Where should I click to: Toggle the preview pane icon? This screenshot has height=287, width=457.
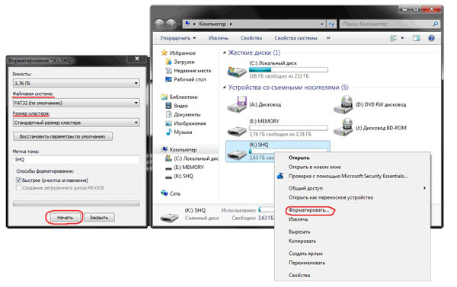(x=416, y=38)
